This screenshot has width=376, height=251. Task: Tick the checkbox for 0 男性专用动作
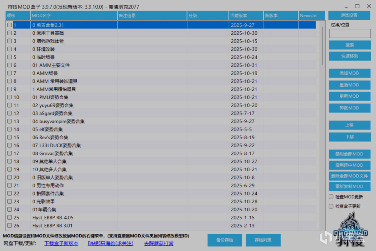10,185
